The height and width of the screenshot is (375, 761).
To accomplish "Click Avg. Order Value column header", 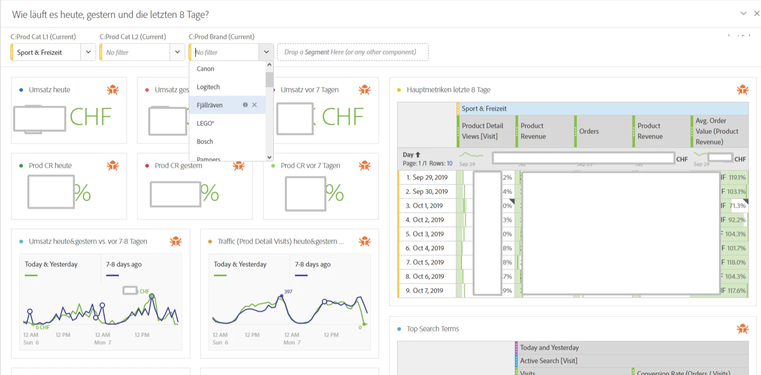I will [x=720, y=131].
